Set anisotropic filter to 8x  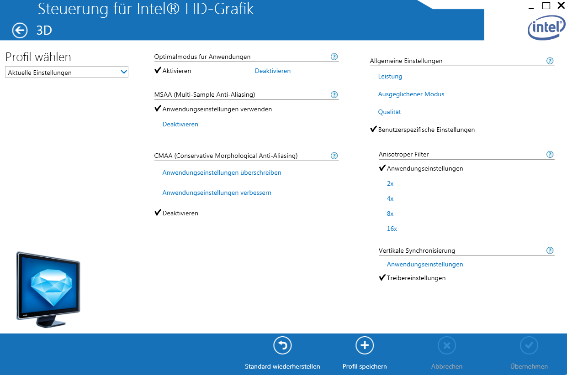coord(390,214)
